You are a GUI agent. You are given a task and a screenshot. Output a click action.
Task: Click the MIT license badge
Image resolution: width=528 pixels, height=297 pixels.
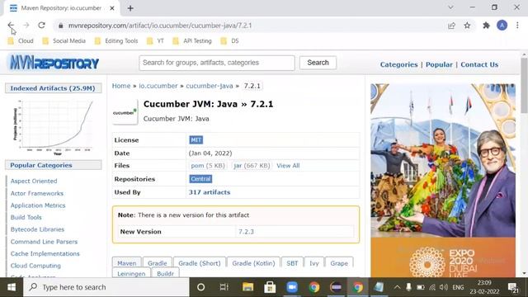(x=196, y=140)
